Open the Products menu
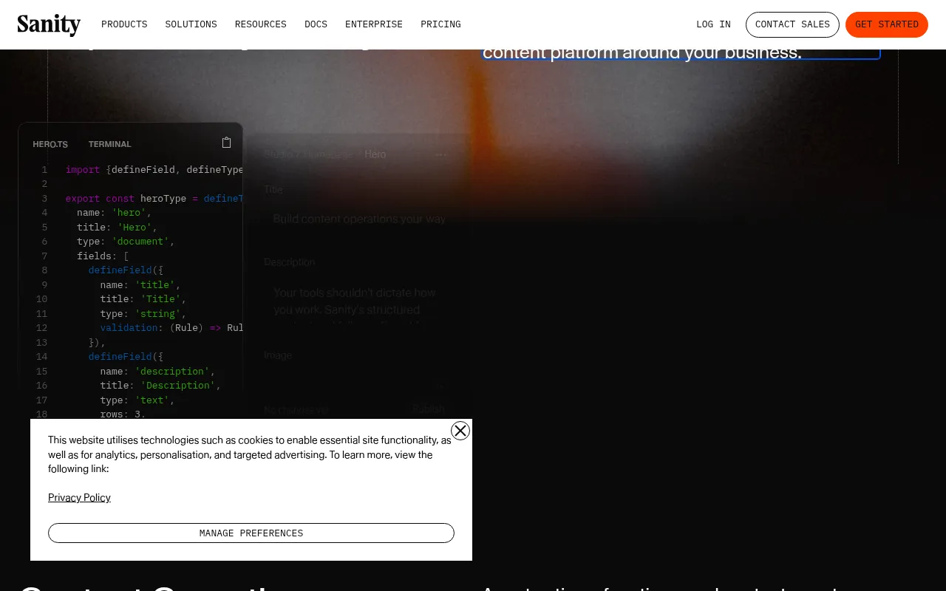Viewport: 946px width, 591px height. tap(124, 24)
